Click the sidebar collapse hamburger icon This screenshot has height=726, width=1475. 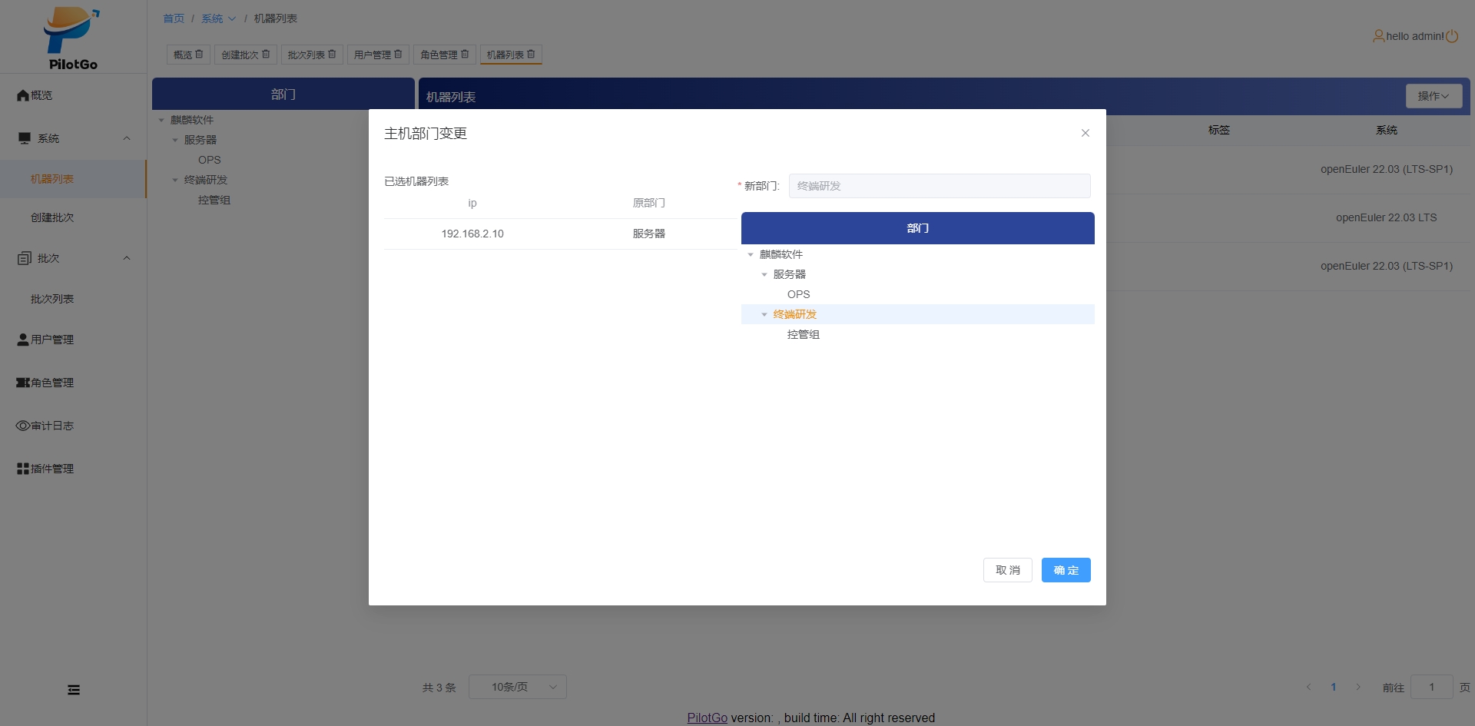click(x=74, y=690)
